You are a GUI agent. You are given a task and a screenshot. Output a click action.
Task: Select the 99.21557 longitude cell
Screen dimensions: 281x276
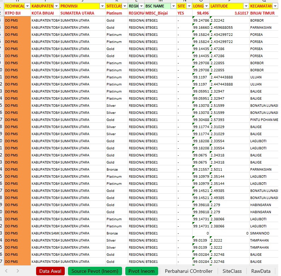coord(201,170)
